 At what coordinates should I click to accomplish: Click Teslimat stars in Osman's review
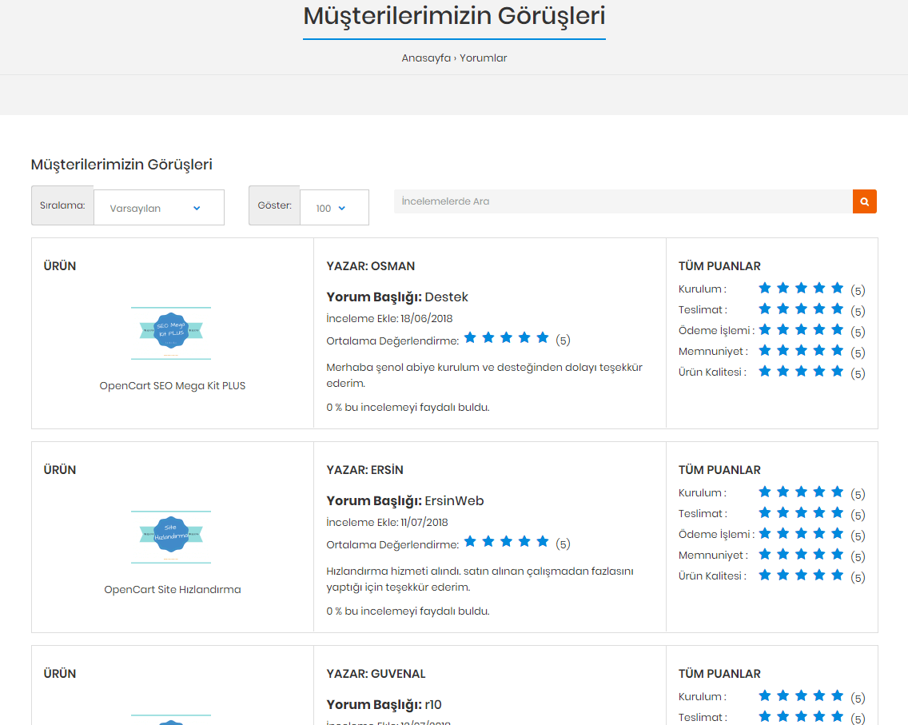click(801, 309)
